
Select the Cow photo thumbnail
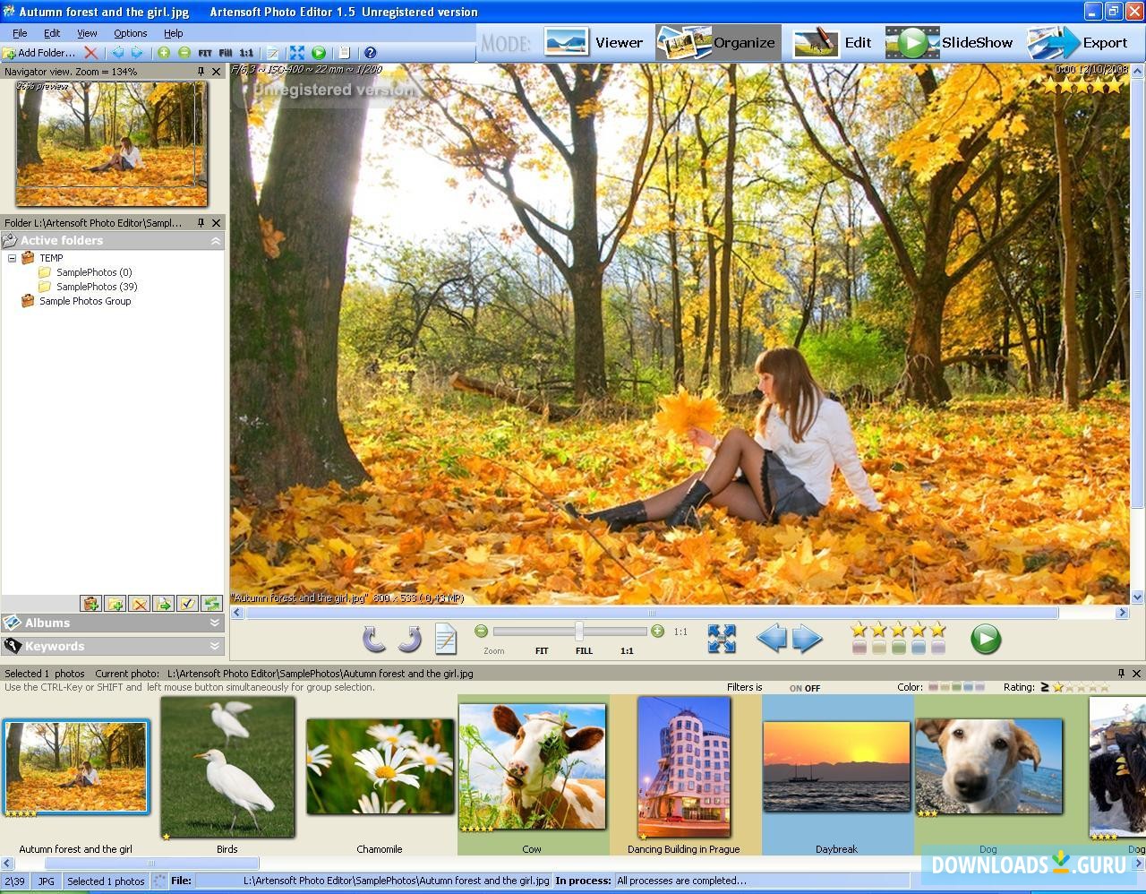(532, 766)
